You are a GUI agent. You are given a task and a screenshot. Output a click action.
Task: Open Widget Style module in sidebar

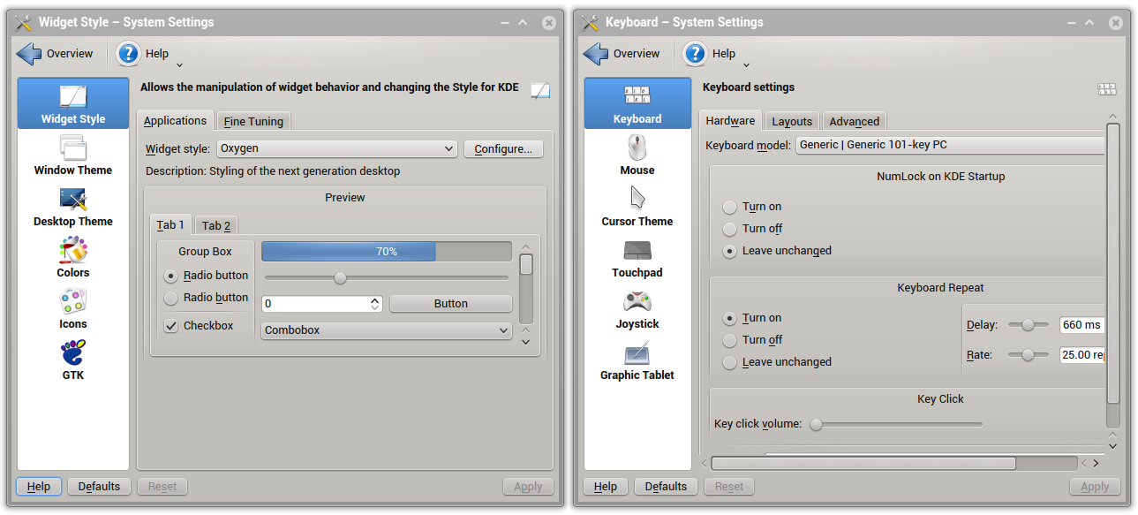click(x=73, y=103)
